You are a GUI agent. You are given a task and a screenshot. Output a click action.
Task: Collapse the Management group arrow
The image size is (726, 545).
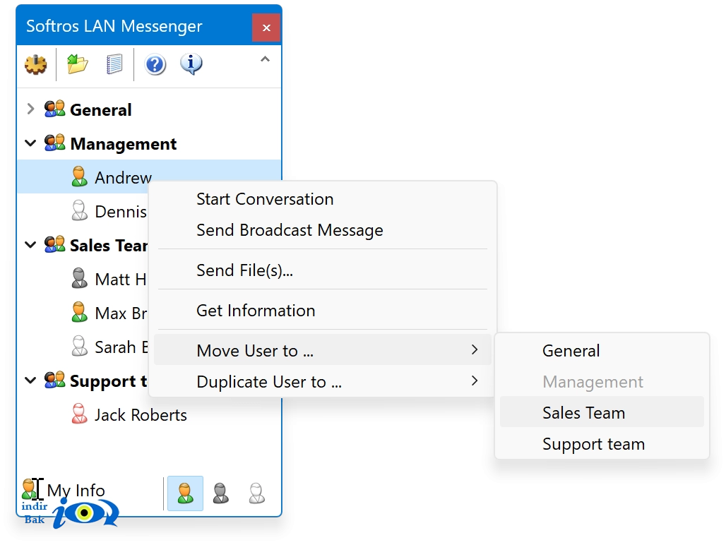30,143
